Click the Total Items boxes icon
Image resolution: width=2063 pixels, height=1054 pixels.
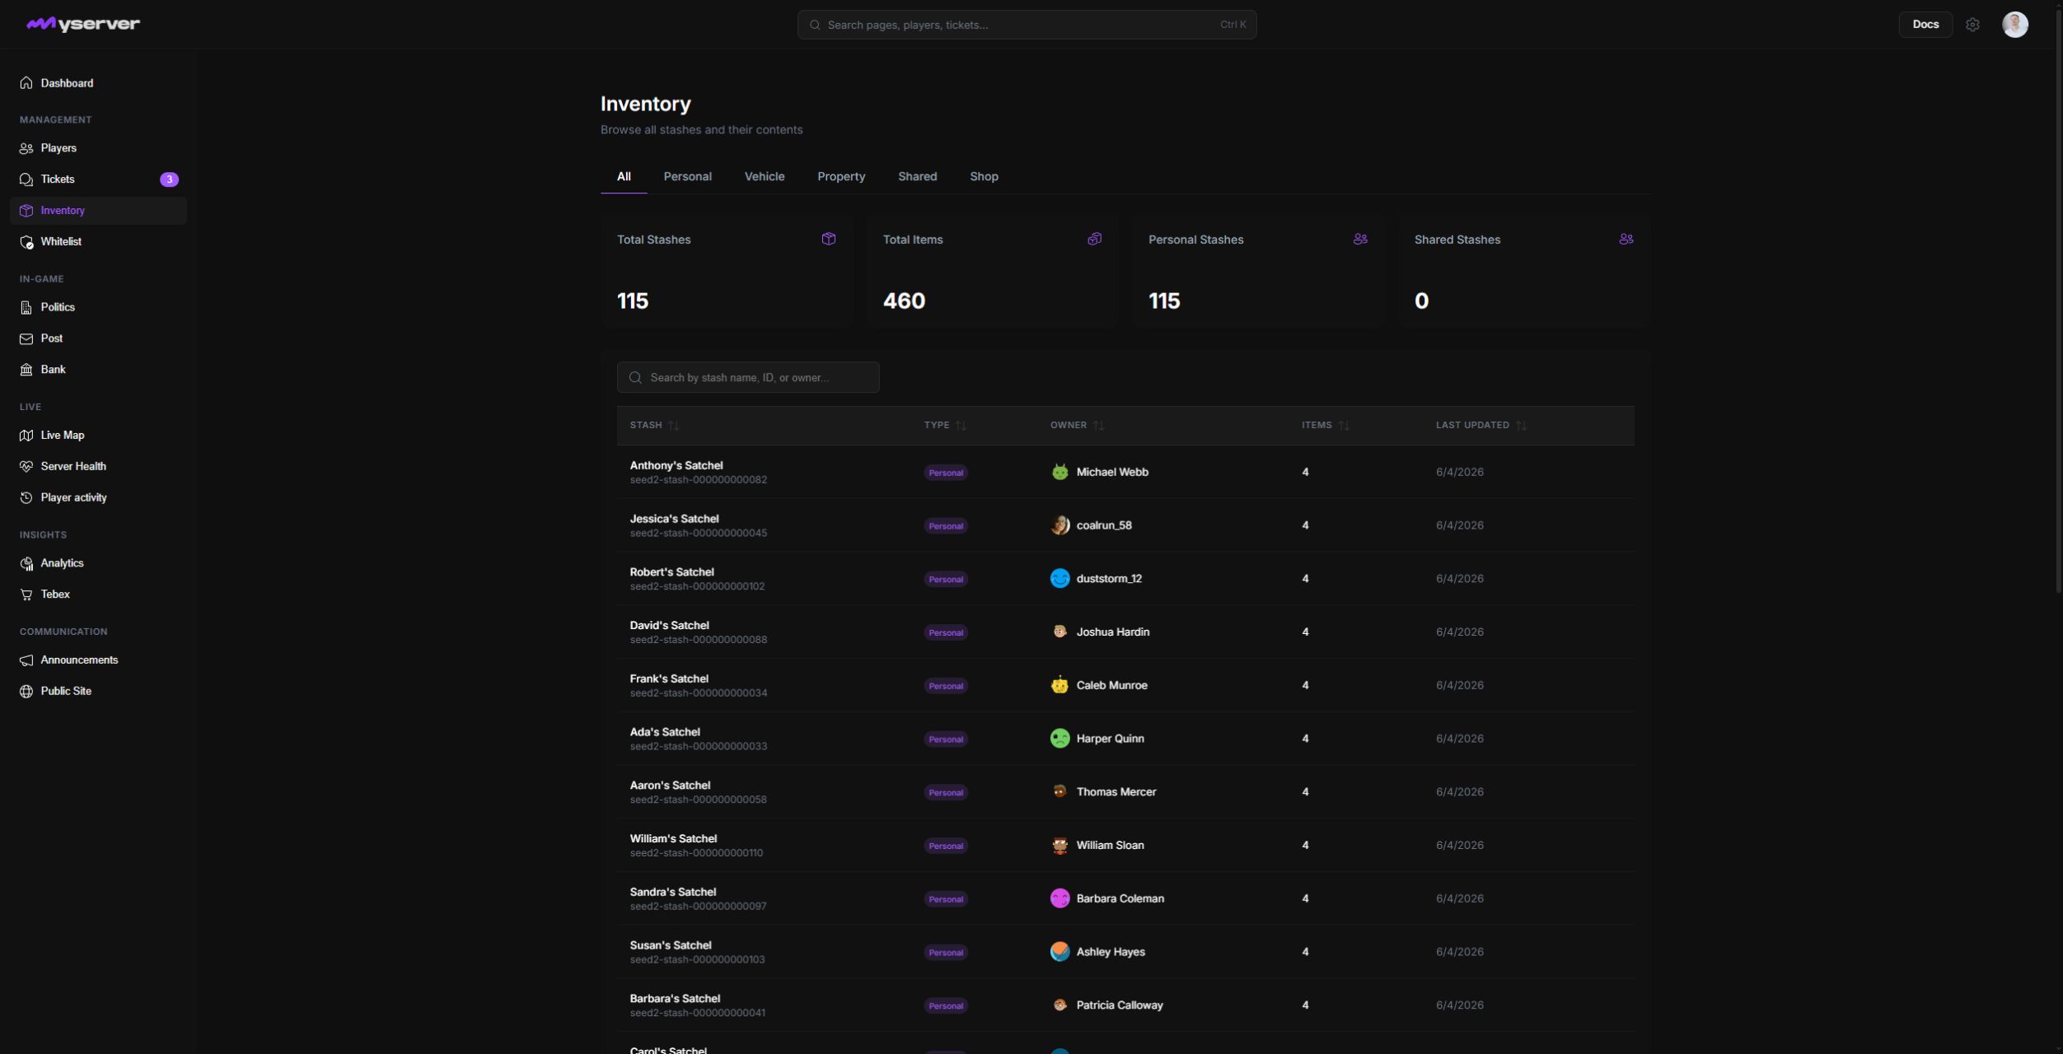pos(1094,239)
